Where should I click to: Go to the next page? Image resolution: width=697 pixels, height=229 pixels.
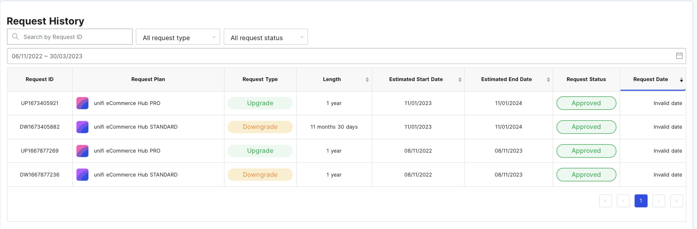(659, 201)
